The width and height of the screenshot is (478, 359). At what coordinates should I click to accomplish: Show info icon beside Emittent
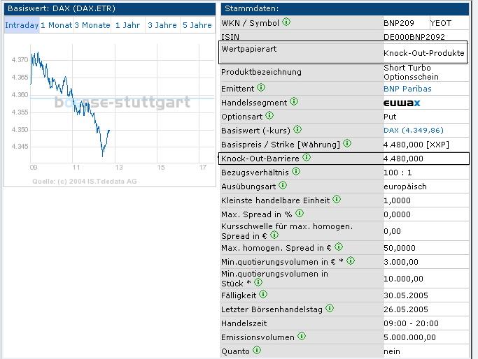click(261, 87)
